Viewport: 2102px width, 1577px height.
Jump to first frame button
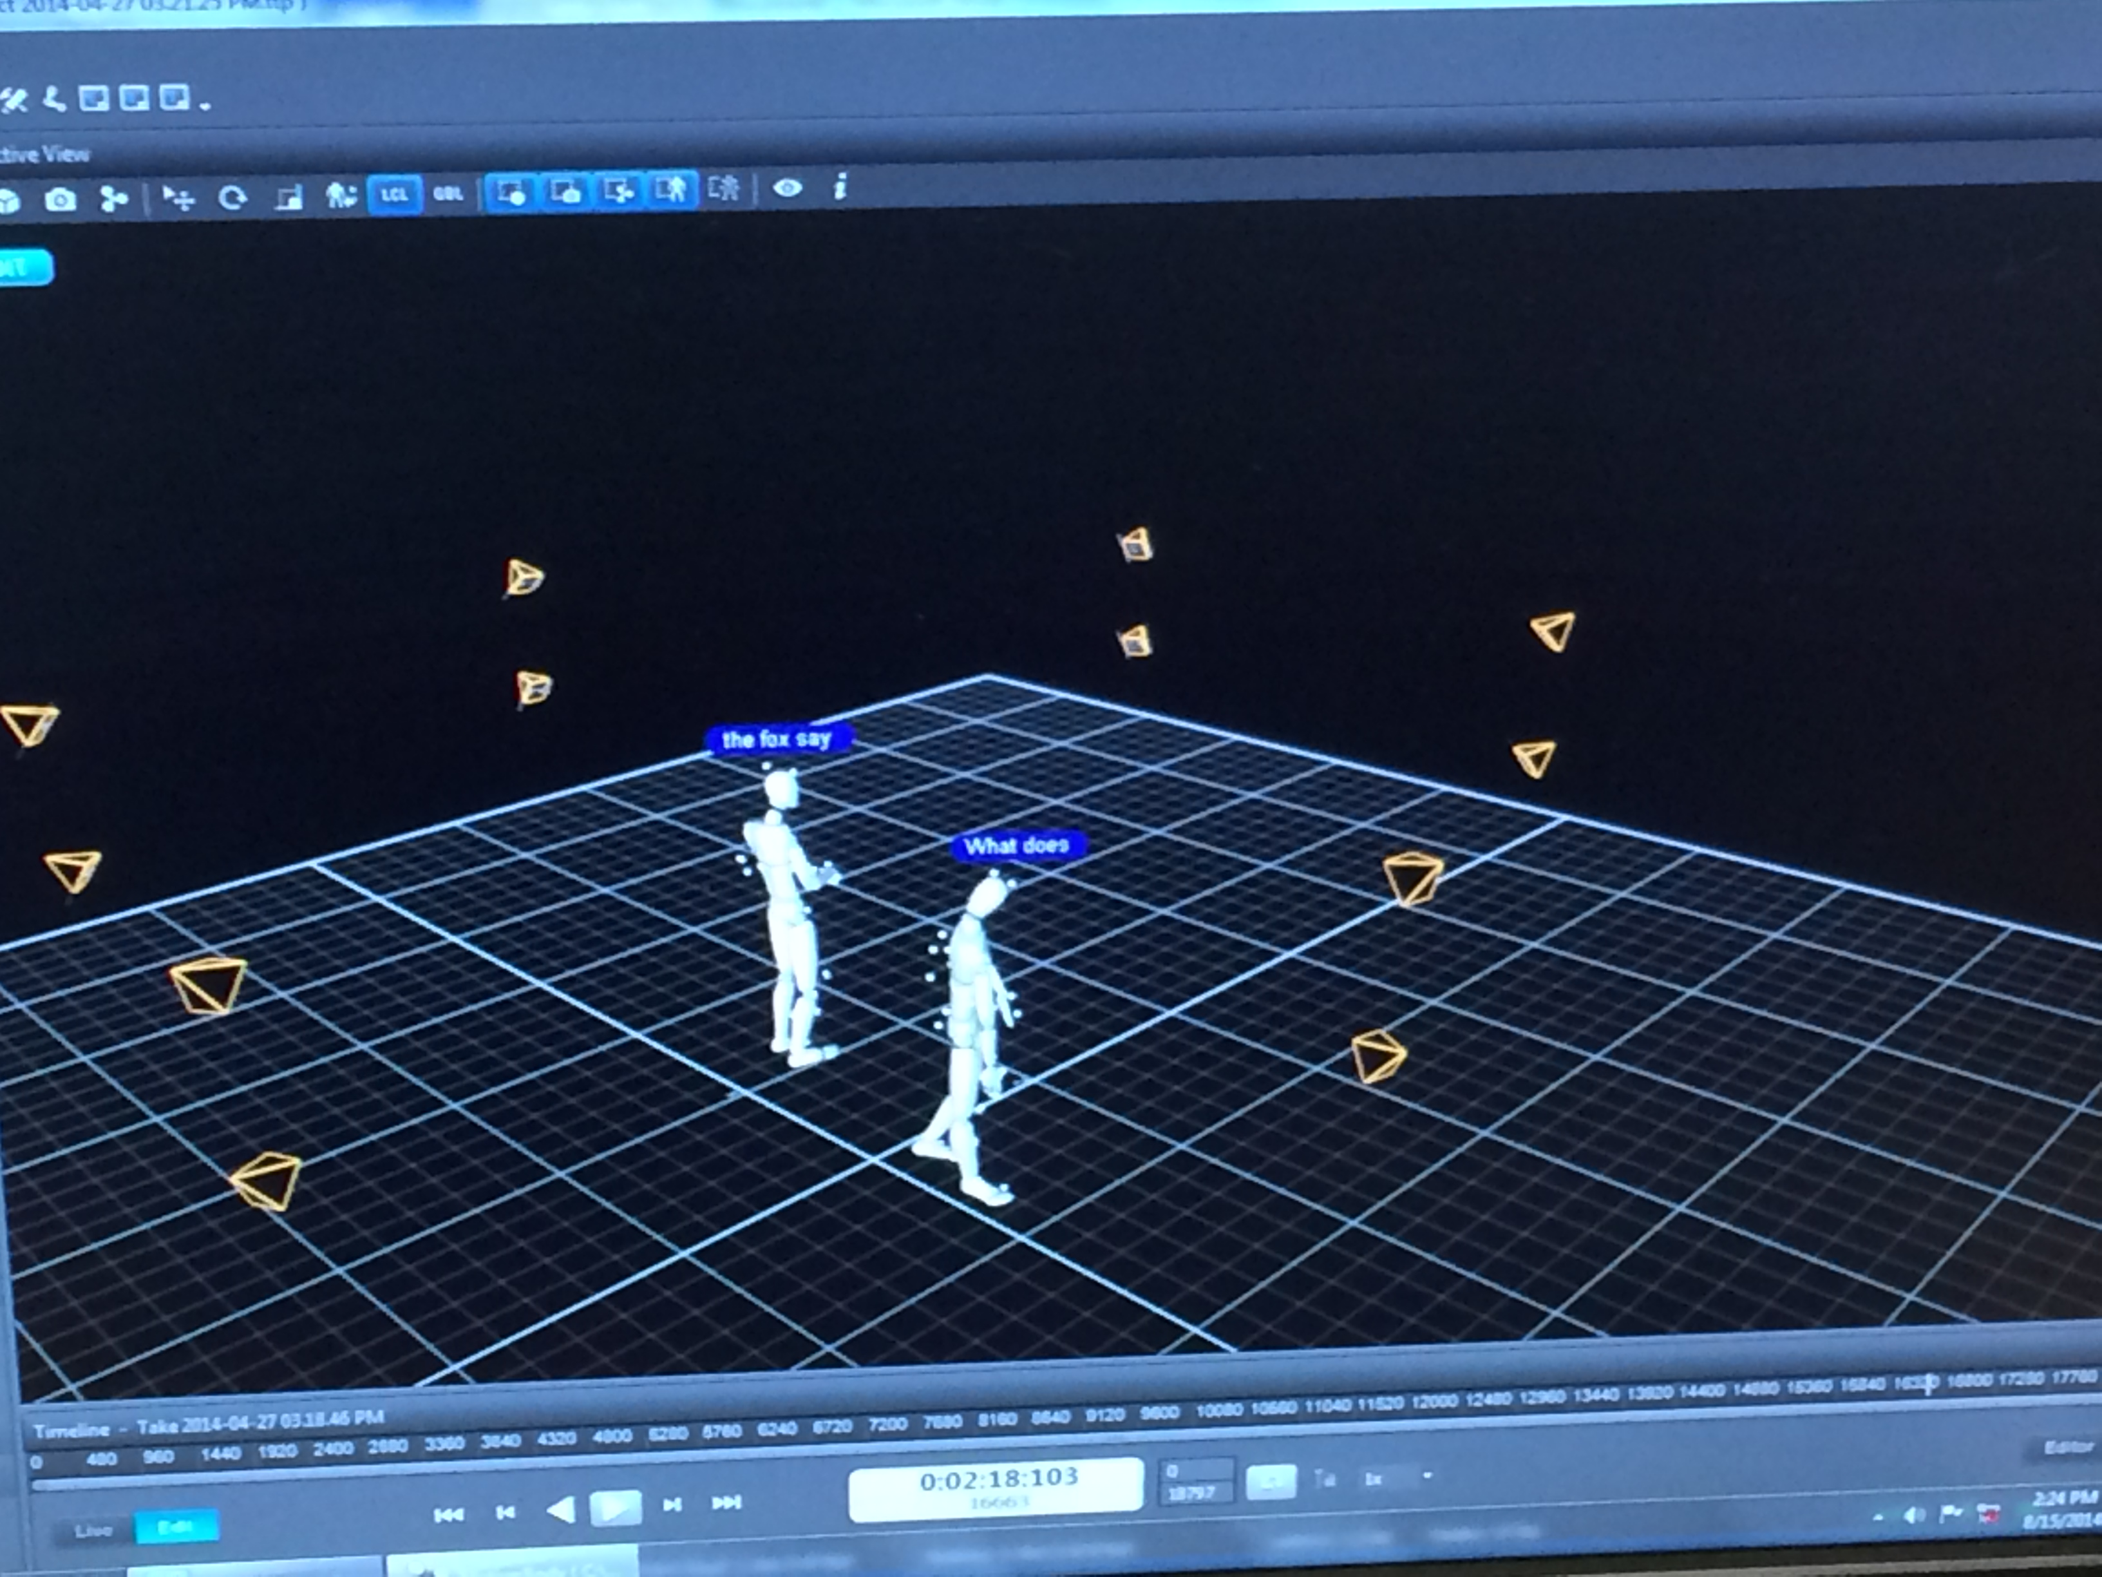[448, 1515]
